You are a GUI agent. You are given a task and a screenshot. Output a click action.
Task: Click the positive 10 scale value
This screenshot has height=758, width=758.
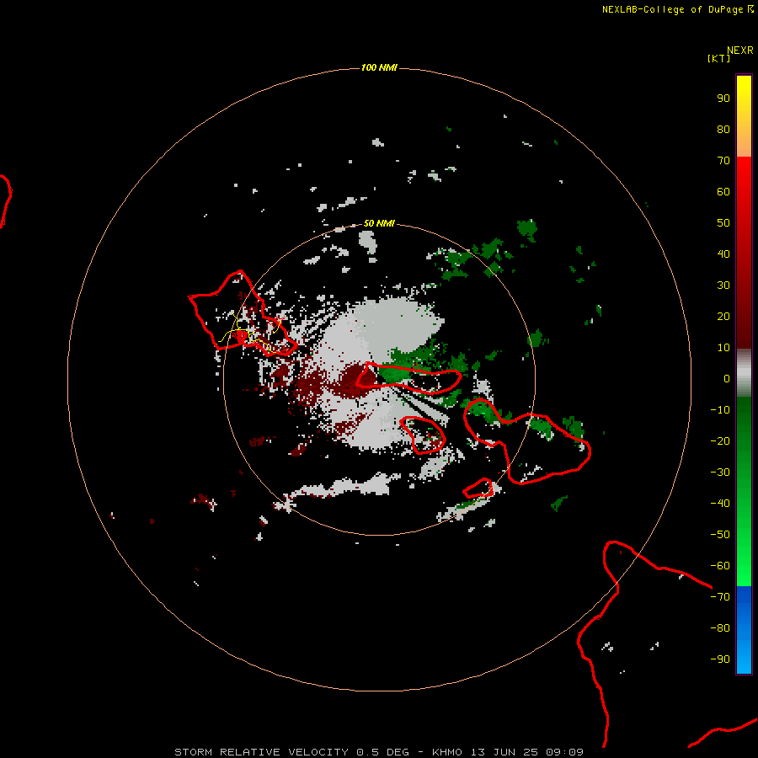point(723,348)
